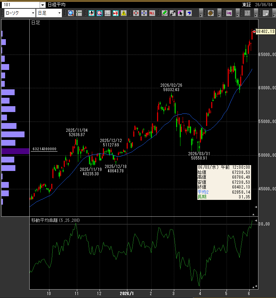Viewport: 276px width, 298px height.
Task: Click the 2026/1 time axis label
Action: pyautogui.click(x=127, y=294)
